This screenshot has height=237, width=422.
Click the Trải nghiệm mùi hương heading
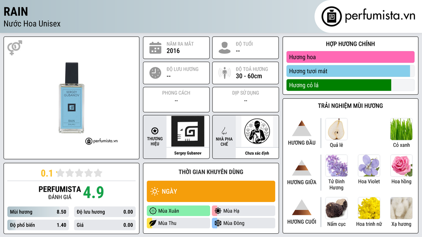point(350,106)
